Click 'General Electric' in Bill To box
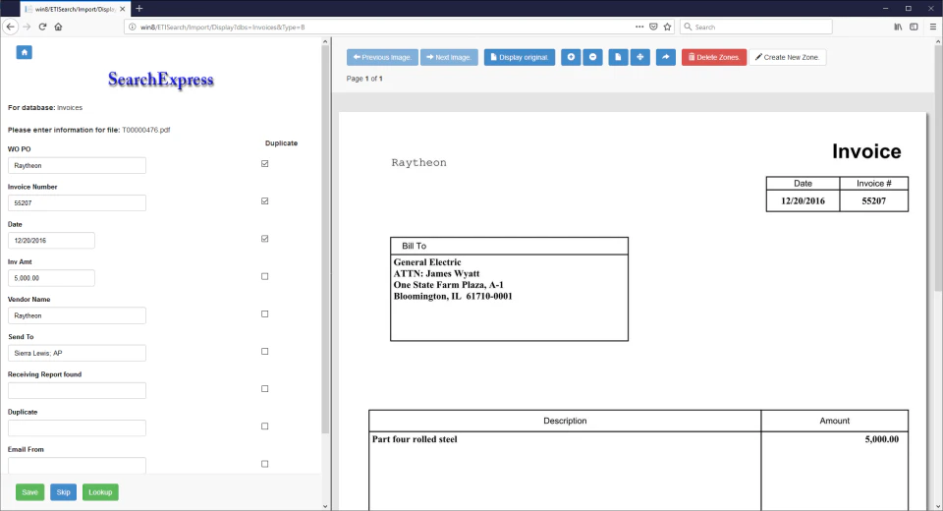 point(427,262)
